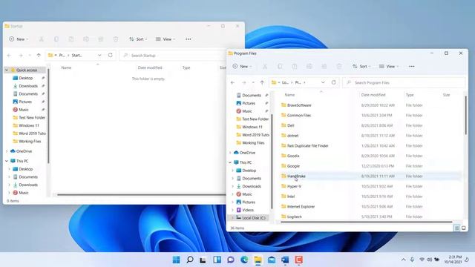Expand address bar history in Program Files window
The image size is (475, 267).
point(323,82)
